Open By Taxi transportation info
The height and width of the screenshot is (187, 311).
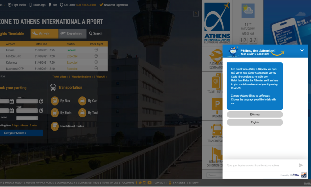[82, 113]
